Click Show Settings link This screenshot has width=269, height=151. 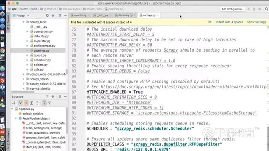tap(257, 22)
